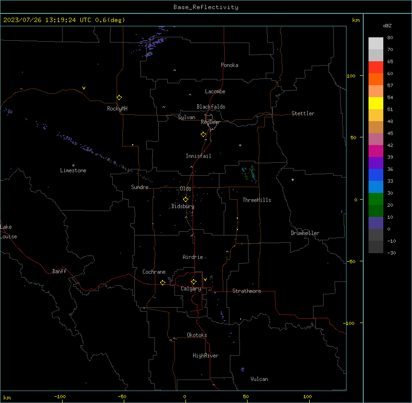Screen dimensions: 412x403
Task: Click the Calgary label
Action: click(x=191, y=289)
